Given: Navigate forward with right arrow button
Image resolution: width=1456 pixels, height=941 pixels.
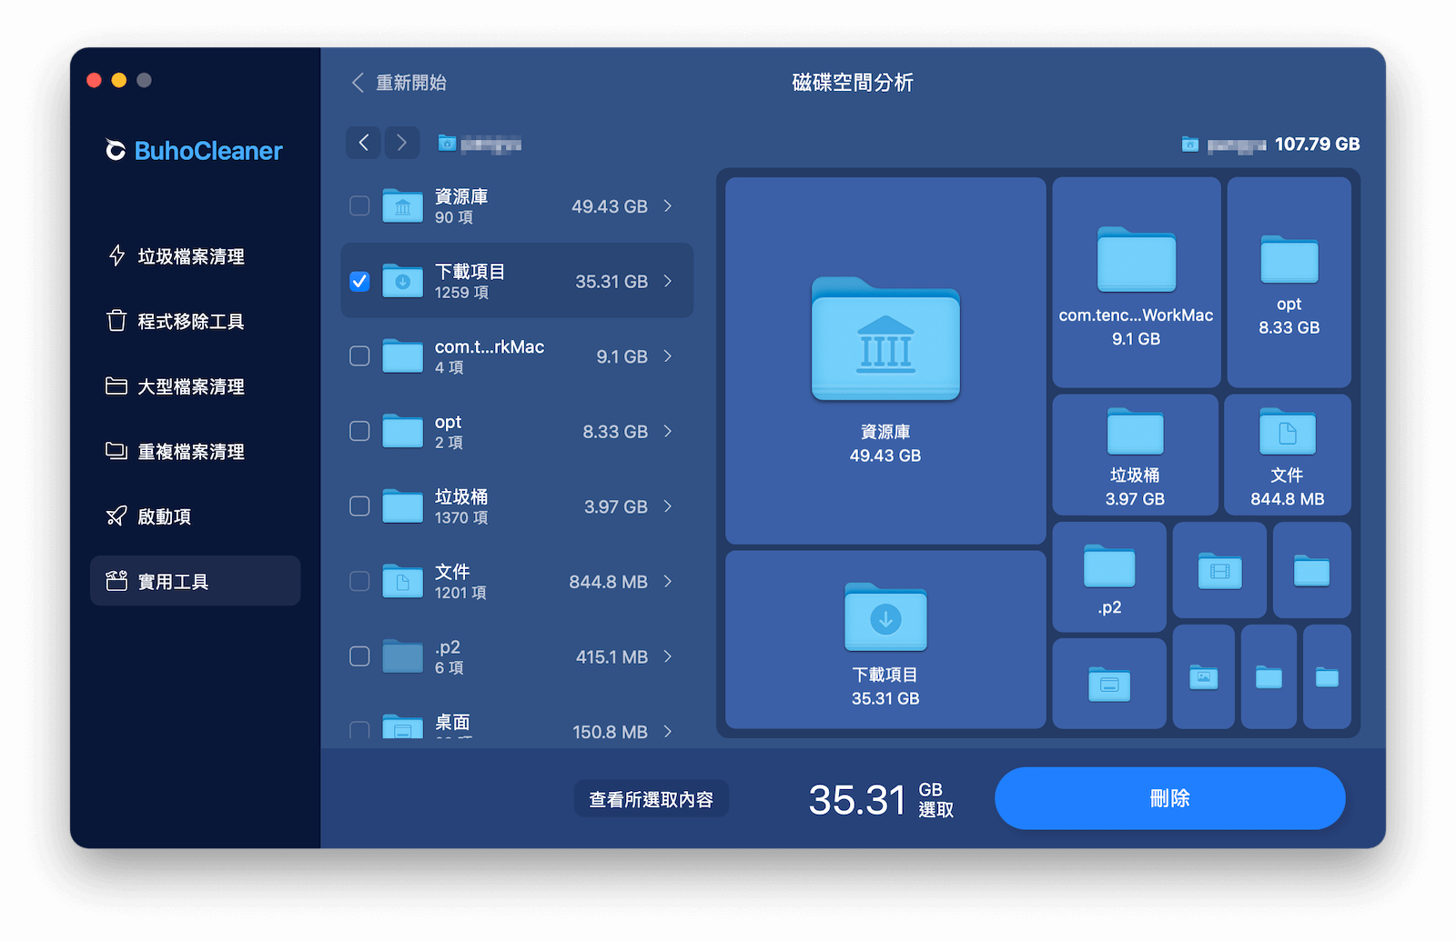Looking at the screenshot, I should coord(402,143).
